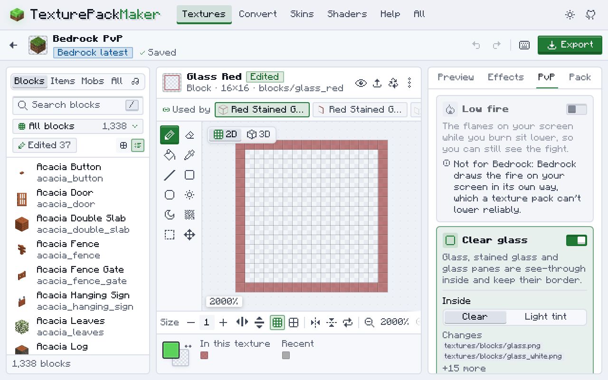608x380 pixels.
Task: Select the Marquee selection tool
Action: click(x=170, y=235)
